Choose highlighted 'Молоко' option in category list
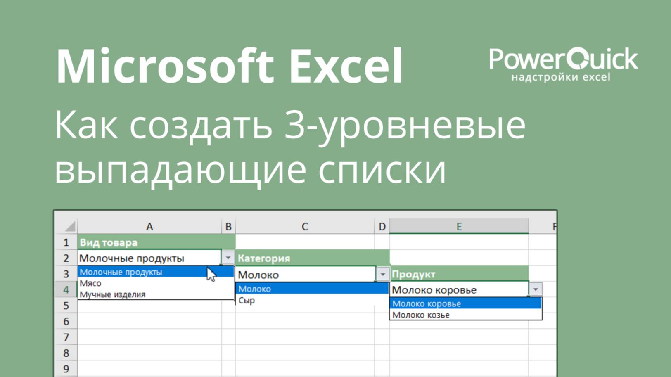 pyautogui.click(x=312, y=289)
